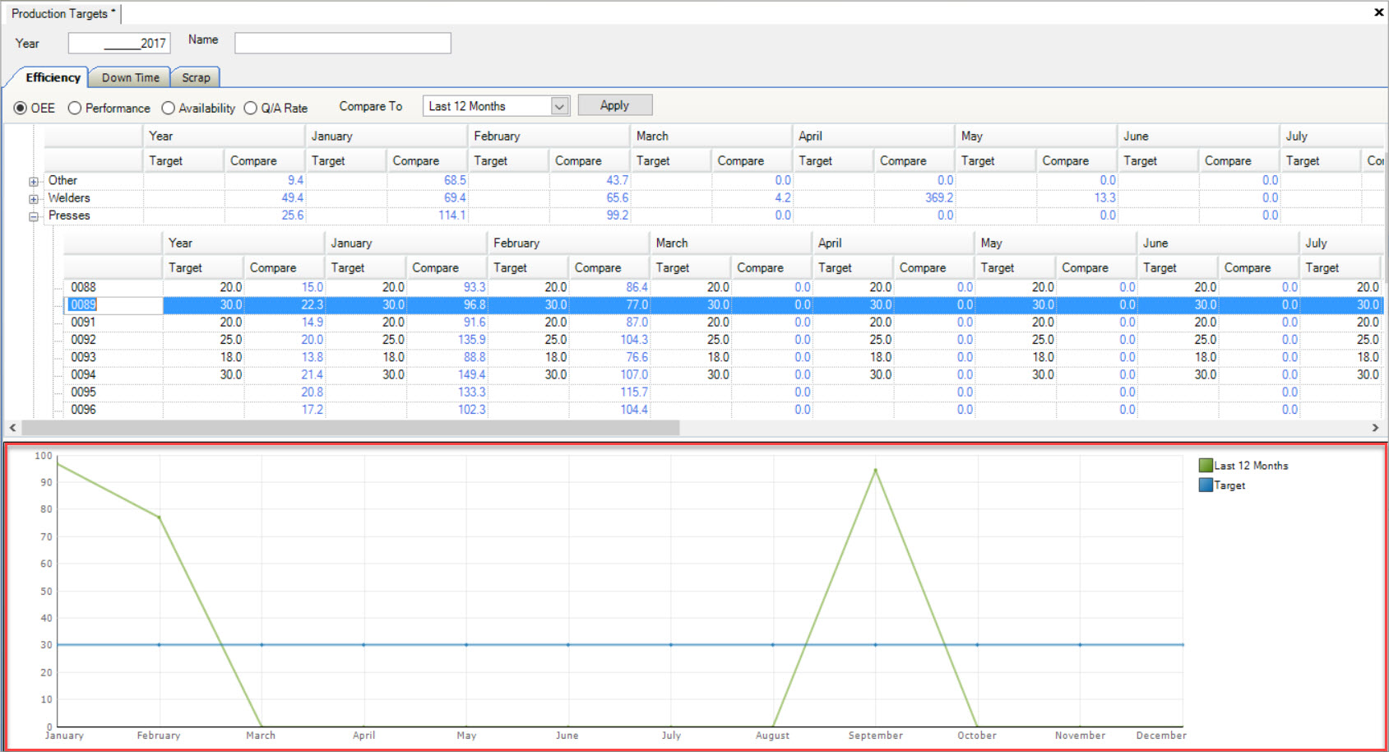Click the Apply button
This screenshot has width=1389, height=752.
615,105
